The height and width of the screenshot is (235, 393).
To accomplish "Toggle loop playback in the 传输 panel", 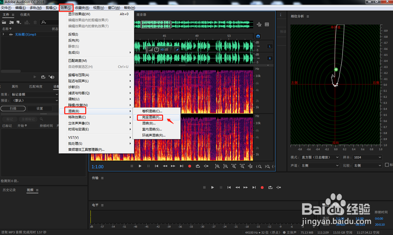I will click(x=271, y=187).
